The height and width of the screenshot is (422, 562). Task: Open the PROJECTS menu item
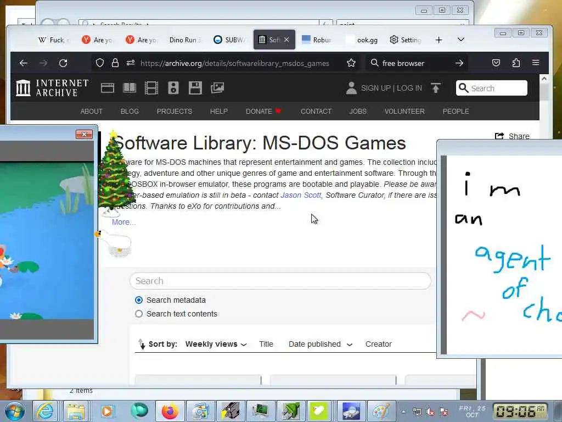175,111
